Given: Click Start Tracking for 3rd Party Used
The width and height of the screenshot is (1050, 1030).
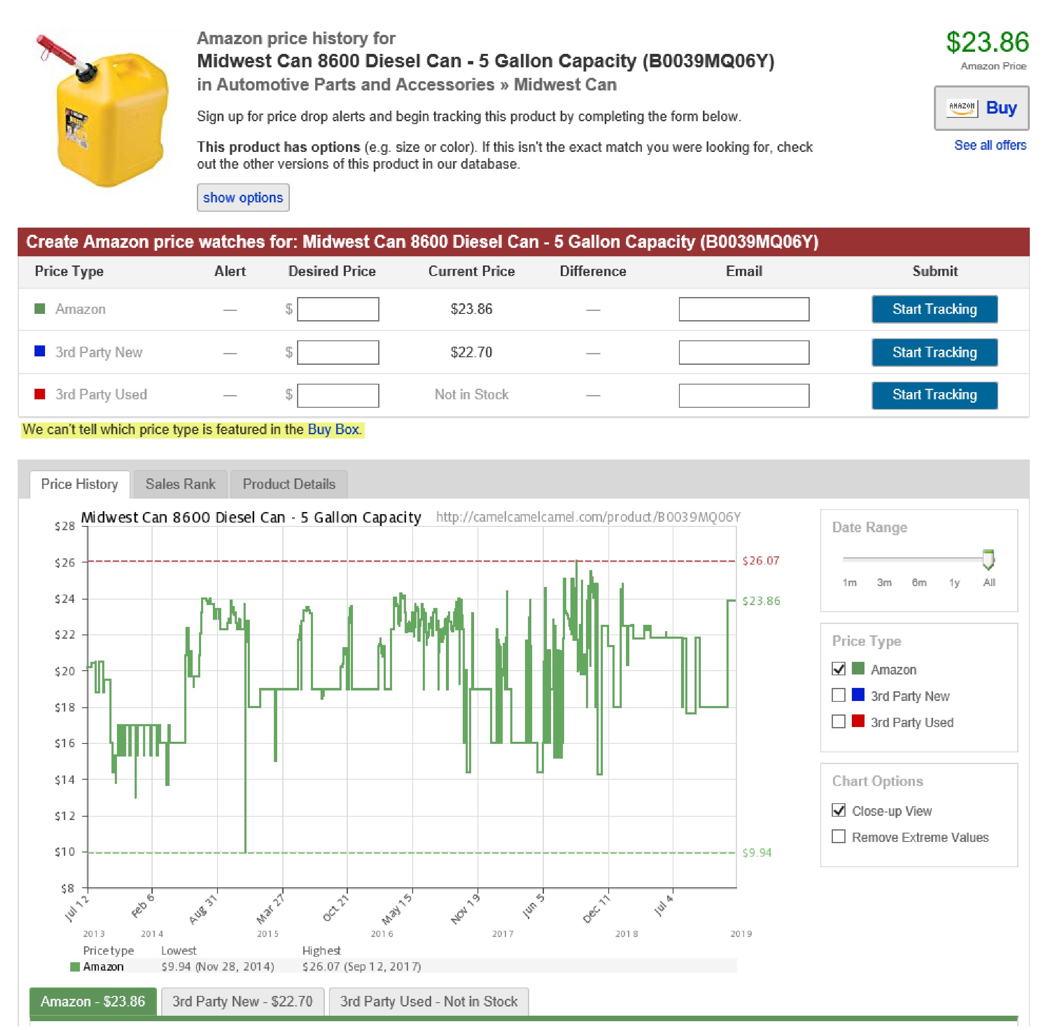Looking at the screenshot, I should (x=935, y=395).
